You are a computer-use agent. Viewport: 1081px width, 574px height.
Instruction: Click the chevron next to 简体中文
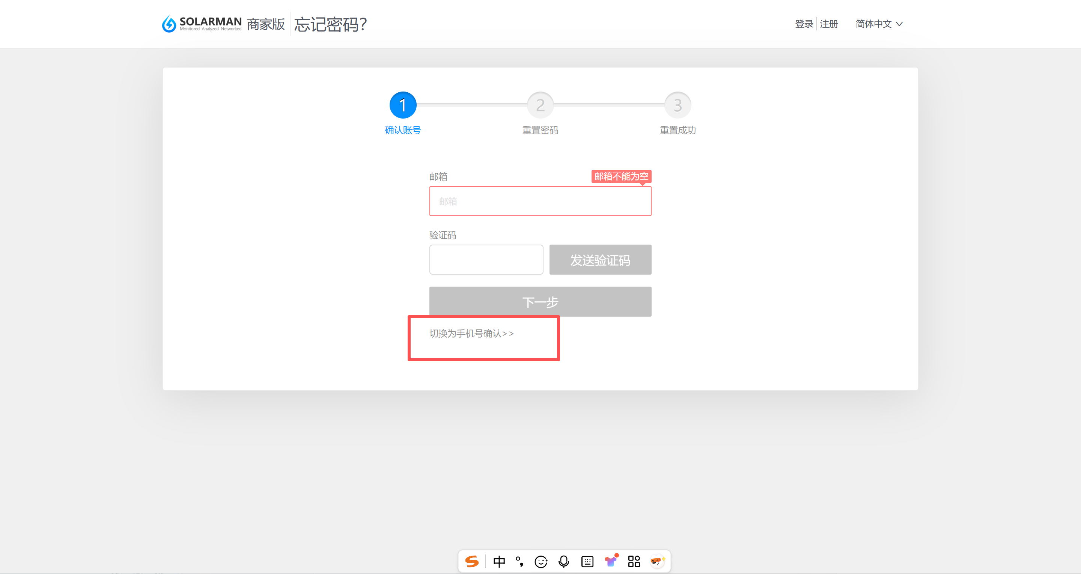pos(899,24)
